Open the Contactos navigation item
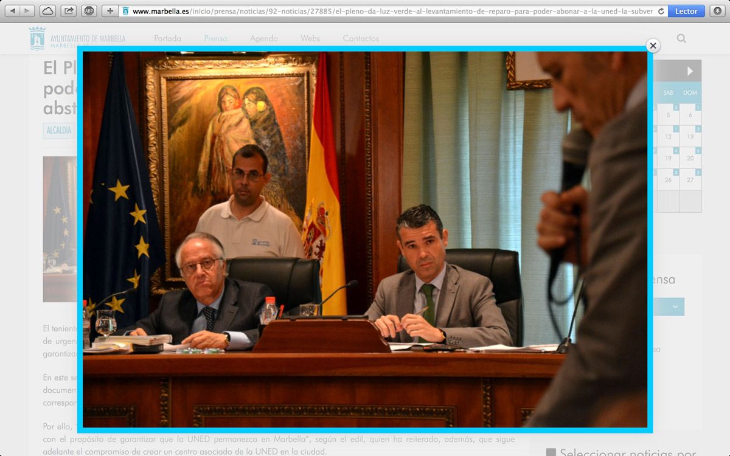Screen dimensions: 730x456 361,38
